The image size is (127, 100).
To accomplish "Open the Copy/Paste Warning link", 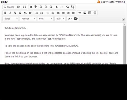I will (113, 2).
